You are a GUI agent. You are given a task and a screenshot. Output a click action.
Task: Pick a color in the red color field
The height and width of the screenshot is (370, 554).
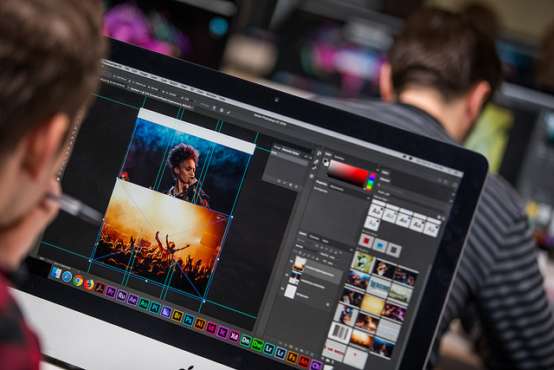348,173
